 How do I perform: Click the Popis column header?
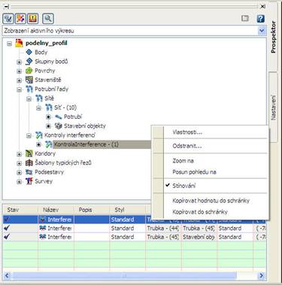(92, 210)
